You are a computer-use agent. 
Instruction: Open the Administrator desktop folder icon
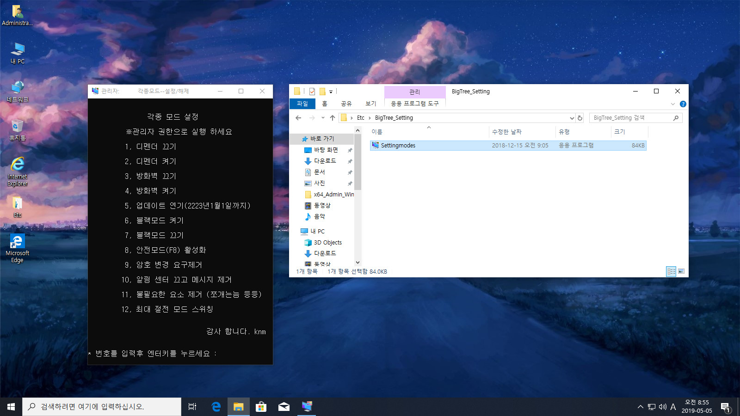point(17,15)
